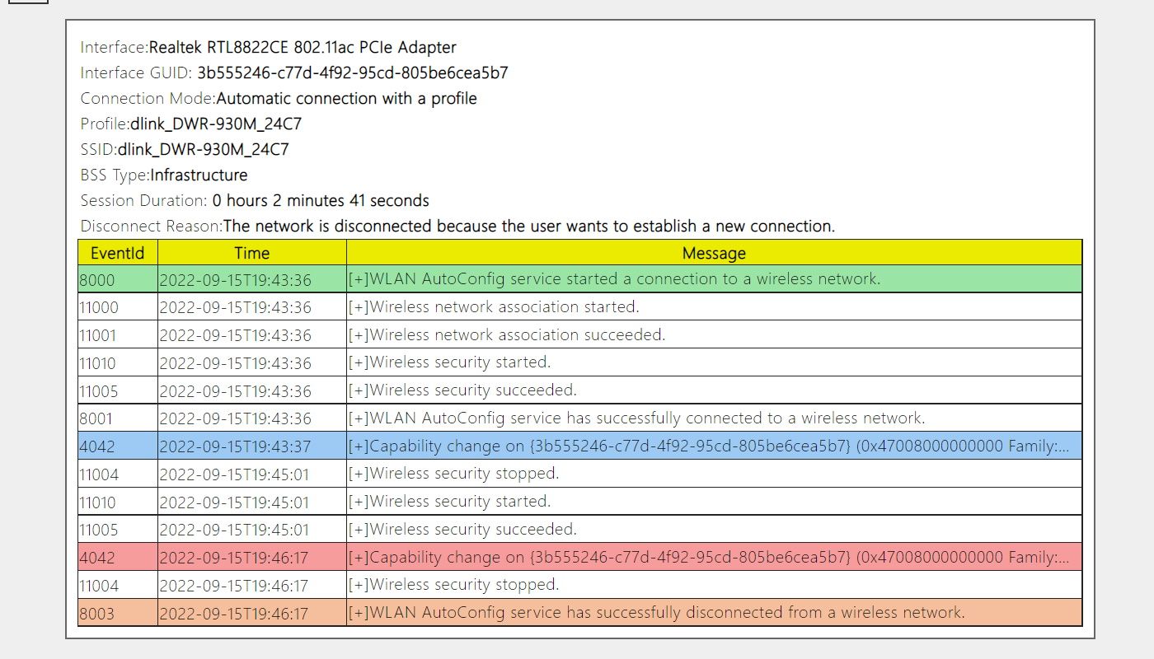The image size is (1154, 659).
Task: Expand the [+] on Wireless security started at 19:43:36
Action: pos(359,362)
